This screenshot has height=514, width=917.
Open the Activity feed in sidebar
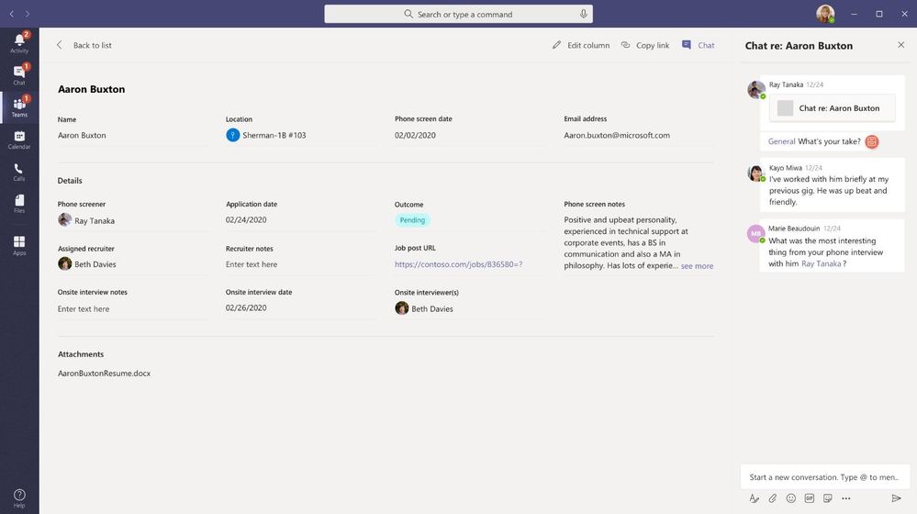[19, 43]
